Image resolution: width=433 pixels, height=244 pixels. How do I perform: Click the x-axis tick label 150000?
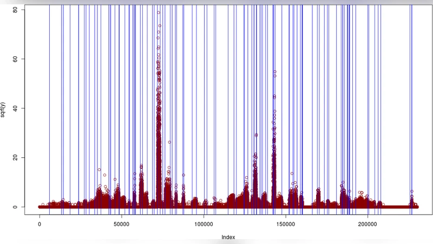coord(286,223)
